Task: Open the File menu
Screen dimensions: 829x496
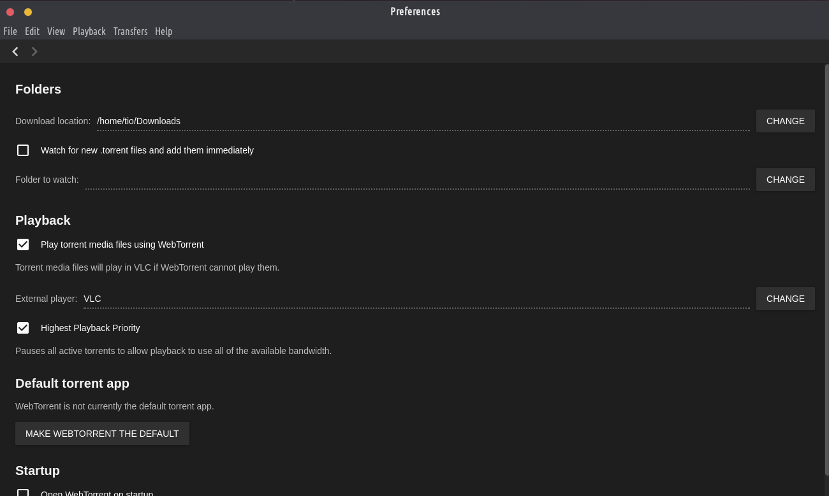Action: (10, 31)
